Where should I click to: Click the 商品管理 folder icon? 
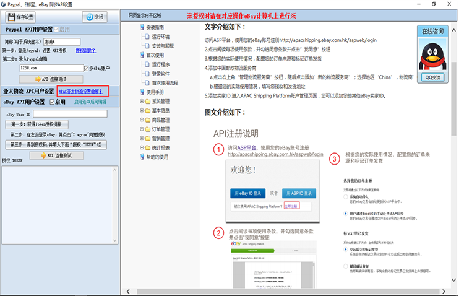coord(148,120)
